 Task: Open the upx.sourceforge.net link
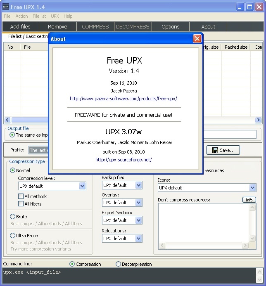click(x=123, y=160)
